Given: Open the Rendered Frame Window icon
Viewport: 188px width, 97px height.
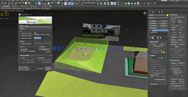Looking at the screenshot, I should coord(129,4).
